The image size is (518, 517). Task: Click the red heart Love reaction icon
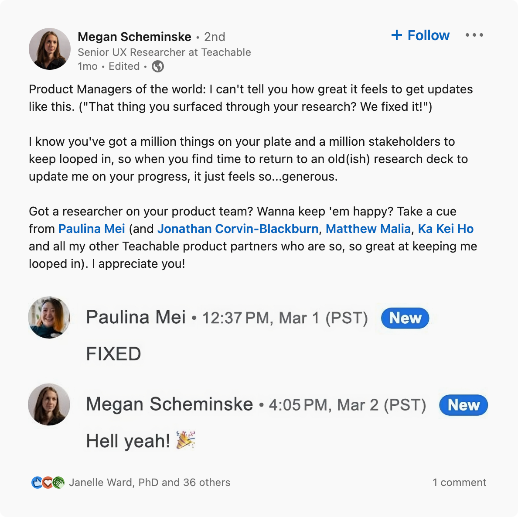pyautogui.click(x=48, y=483)
